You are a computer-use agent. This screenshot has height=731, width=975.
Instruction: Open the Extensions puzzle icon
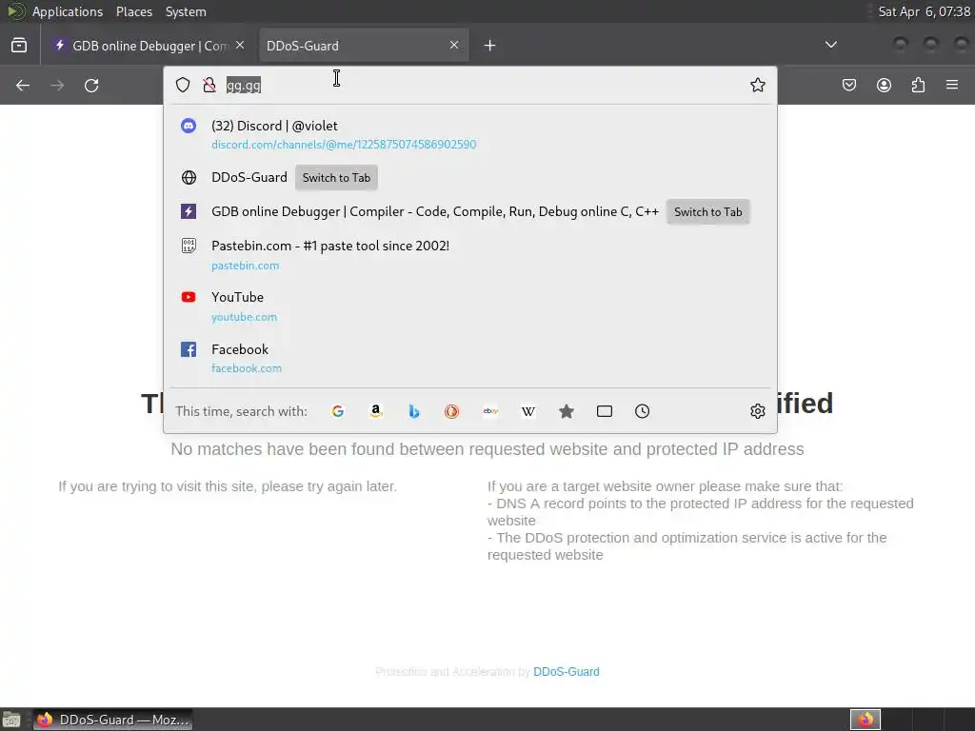[x=918, y=85]
